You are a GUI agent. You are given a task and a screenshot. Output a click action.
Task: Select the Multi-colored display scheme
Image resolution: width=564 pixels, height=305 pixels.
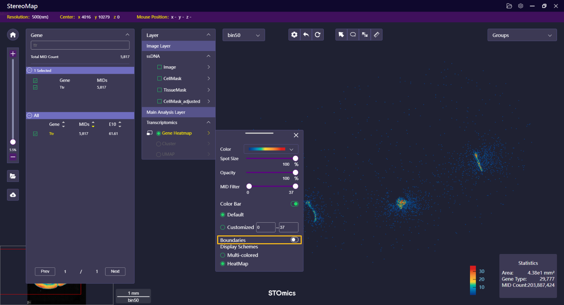point(223,255)
